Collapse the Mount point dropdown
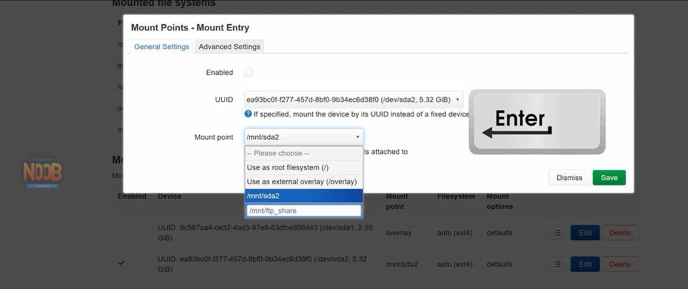 tap(304, 137)
